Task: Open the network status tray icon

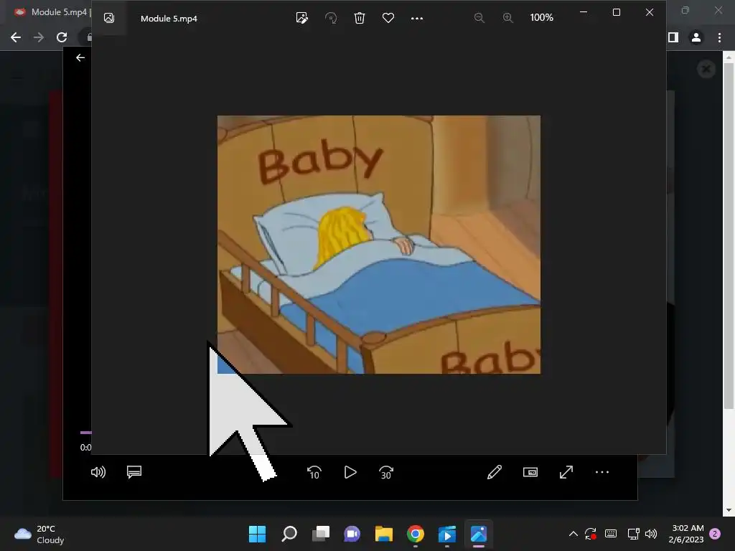Action: tap(633, 534)
